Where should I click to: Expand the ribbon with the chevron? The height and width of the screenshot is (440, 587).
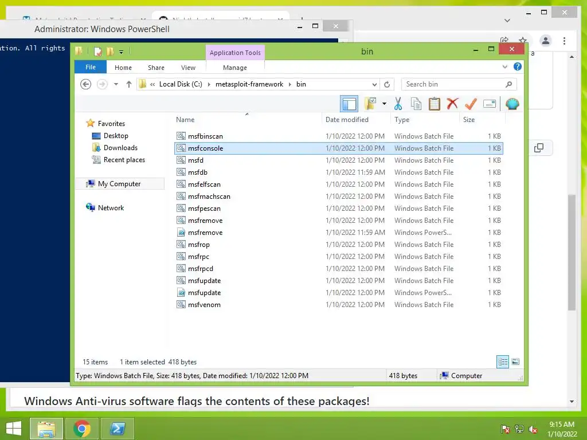coord(504,66)
